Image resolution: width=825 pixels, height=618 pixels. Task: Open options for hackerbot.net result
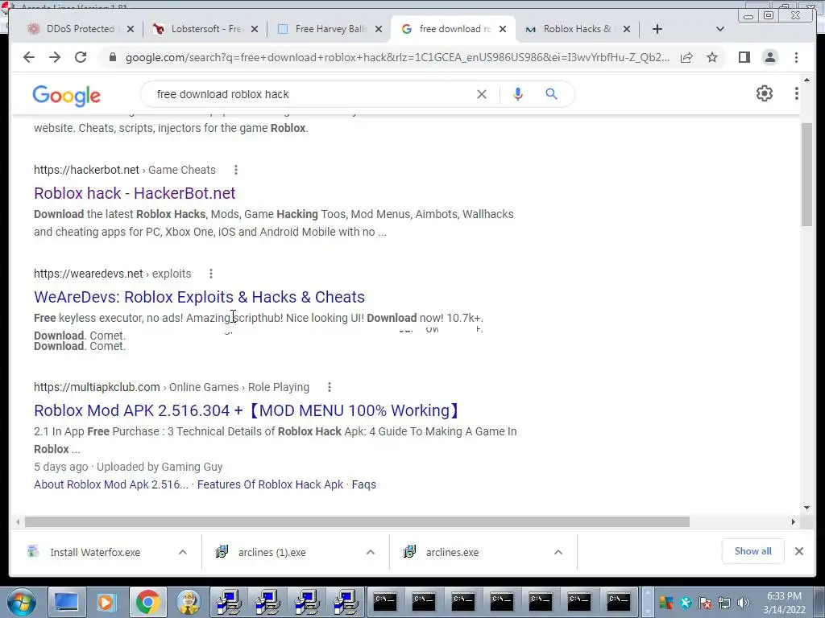(236, 170)
